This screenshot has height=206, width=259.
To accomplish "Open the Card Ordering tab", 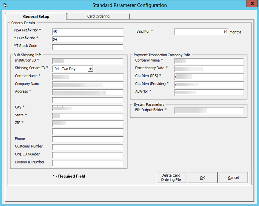I will pyautogui.click(x=98, y=16).
